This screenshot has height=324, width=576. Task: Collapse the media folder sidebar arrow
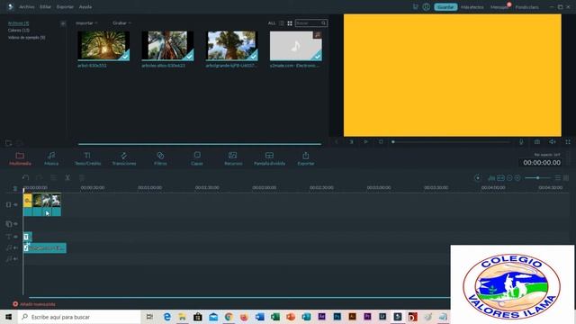tap(63, 23)
